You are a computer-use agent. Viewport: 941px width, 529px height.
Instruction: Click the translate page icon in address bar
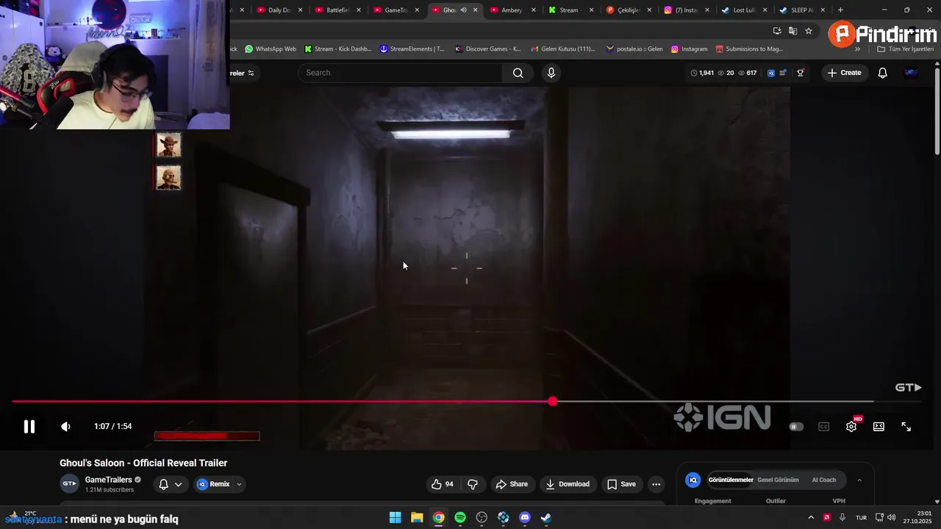point(792,31)
